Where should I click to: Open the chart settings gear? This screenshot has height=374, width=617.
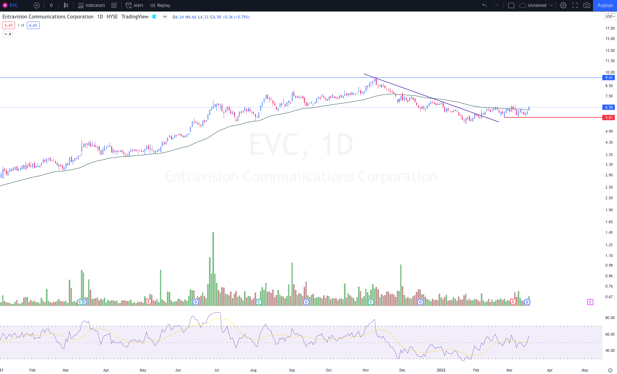tap(563, 5)
